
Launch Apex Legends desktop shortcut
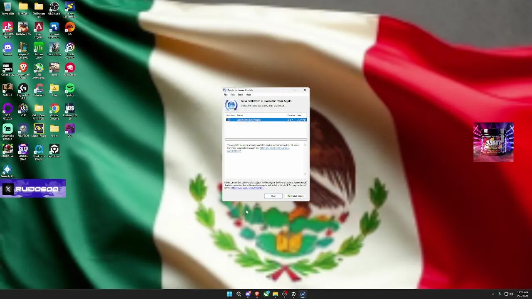pos(39,30)
